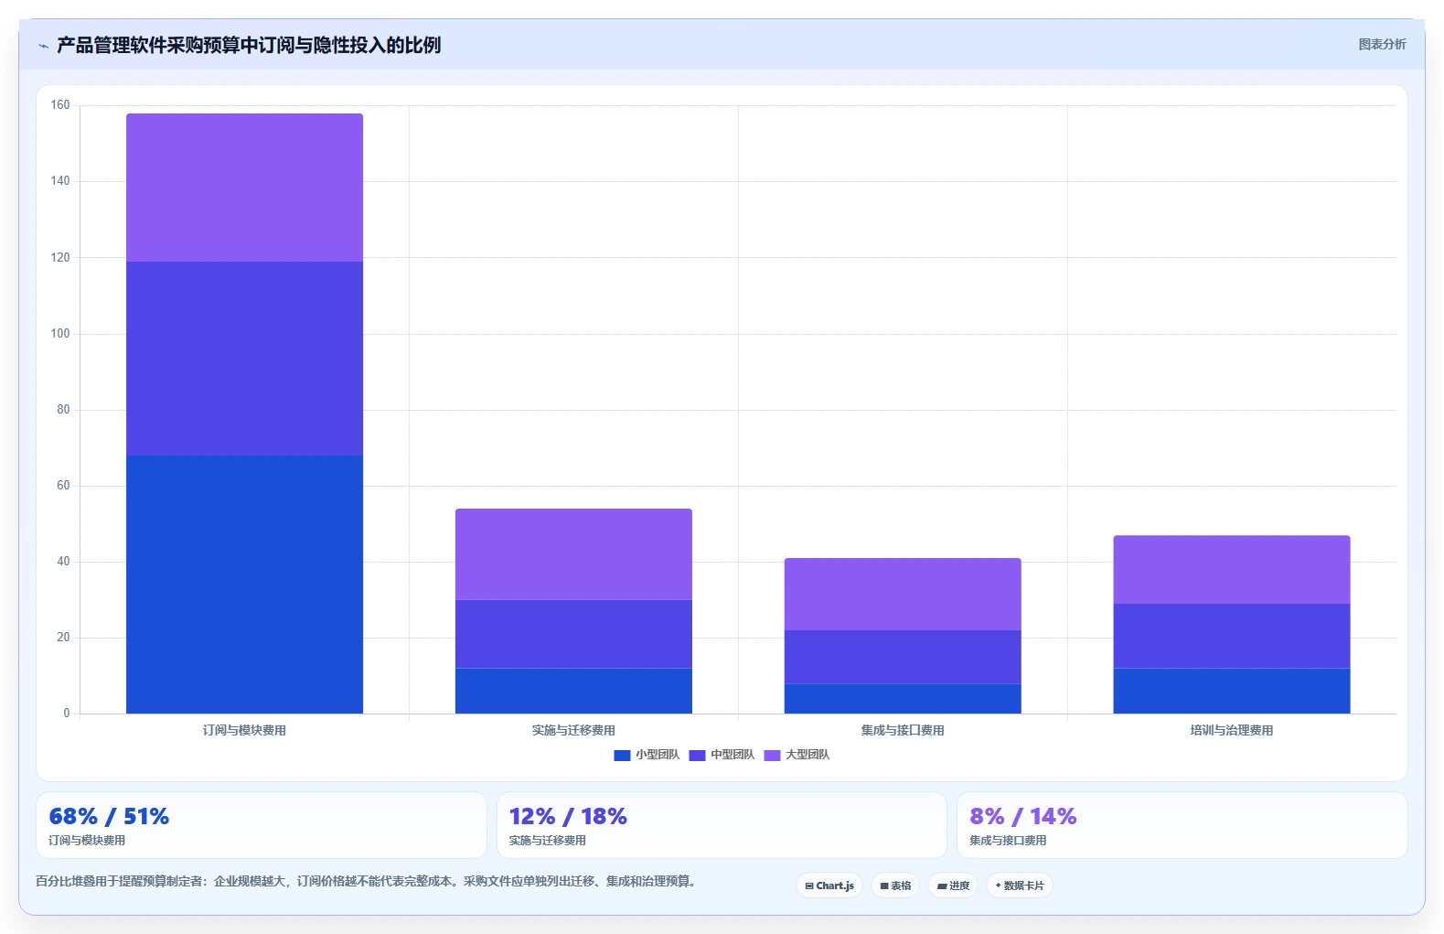The height and width of the screenshot is (934, 1444).
Task: Select the title 产品管理软件采购预算中订阅与隐性投入的比例
Action: click(249, 45)
